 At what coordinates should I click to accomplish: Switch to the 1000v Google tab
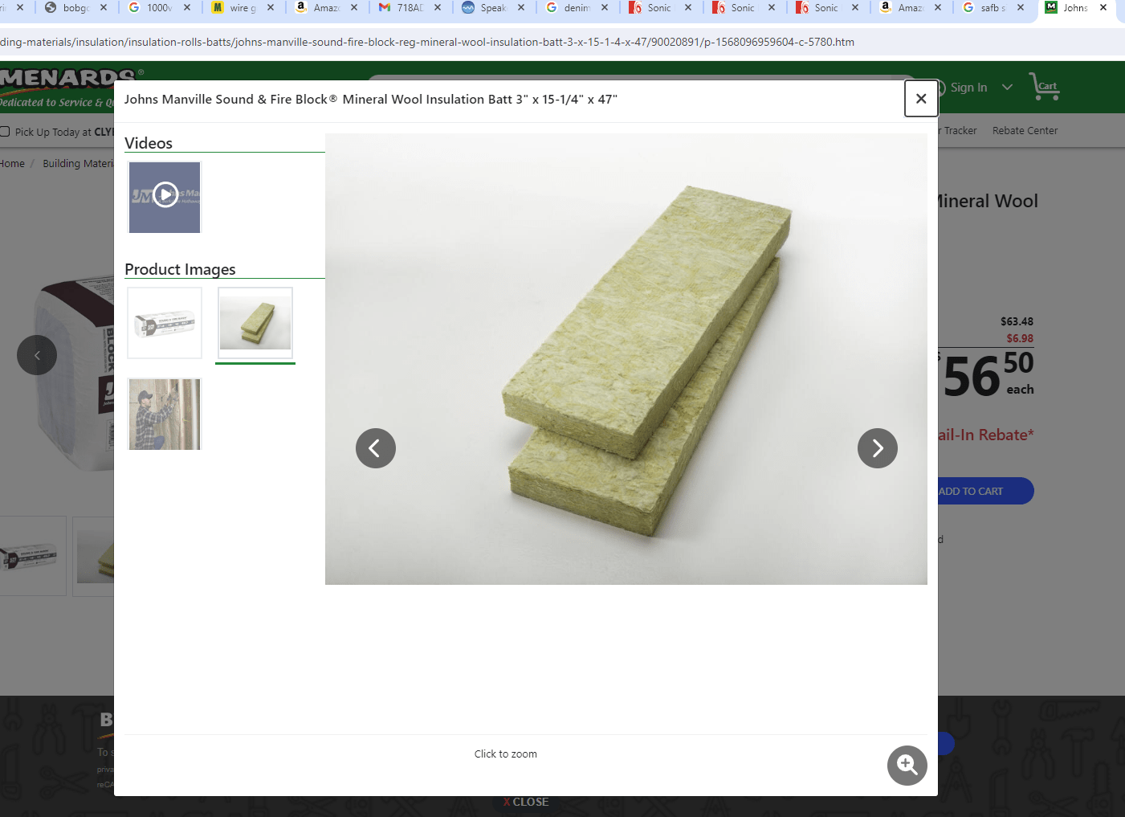[158, 8]
